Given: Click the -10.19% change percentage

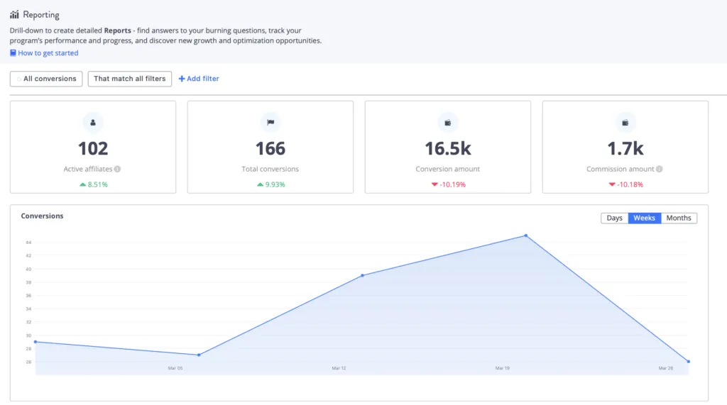Looking at the screenshot, I should coord(452,184).
